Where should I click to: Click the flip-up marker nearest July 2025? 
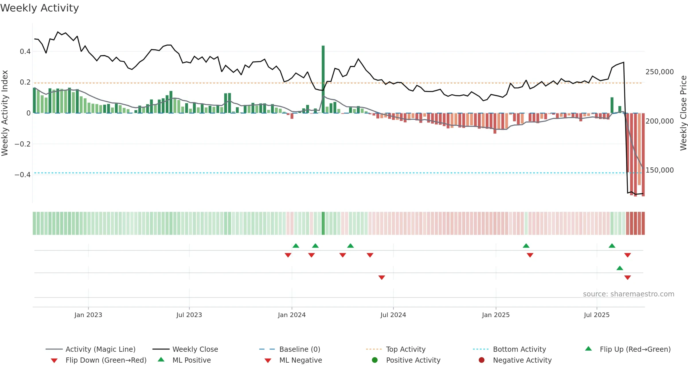pos(612,246)
